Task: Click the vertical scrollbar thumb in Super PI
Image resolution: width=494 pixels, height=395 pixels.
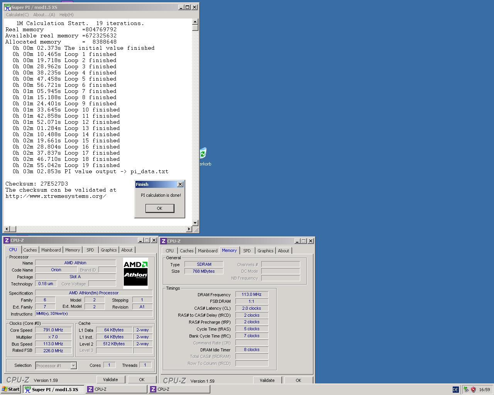Action: coord(195,28)
